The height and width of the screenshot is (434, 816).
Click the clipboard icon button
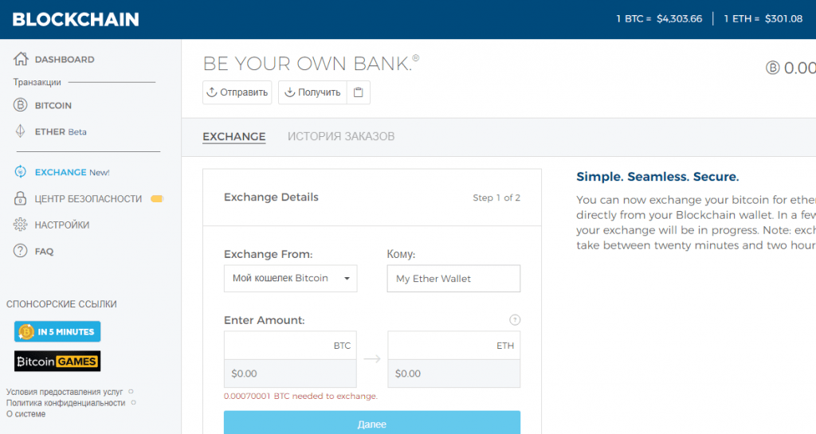(359, 92)
